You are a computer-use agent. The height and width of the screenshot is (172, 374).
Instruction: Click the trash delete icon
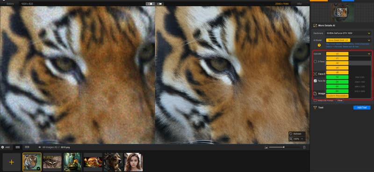point(304,147)
